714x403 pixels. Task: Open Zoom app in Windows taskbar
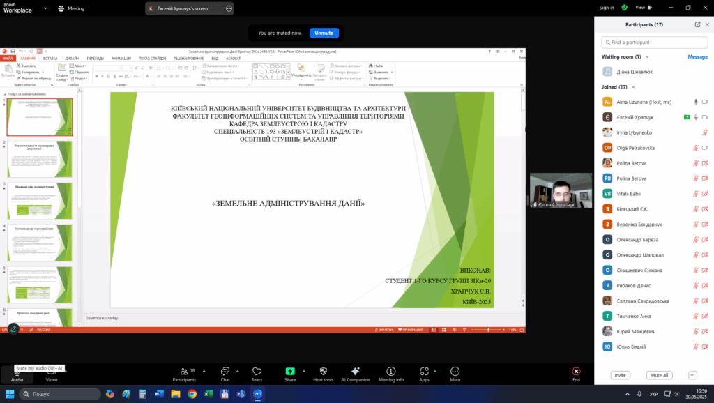click(x=258, y=394)
